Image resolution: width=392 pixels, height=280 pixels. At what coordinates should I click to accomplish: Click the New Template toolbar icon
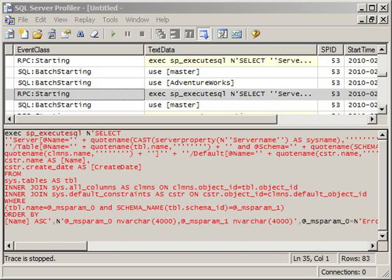(23, 34)
